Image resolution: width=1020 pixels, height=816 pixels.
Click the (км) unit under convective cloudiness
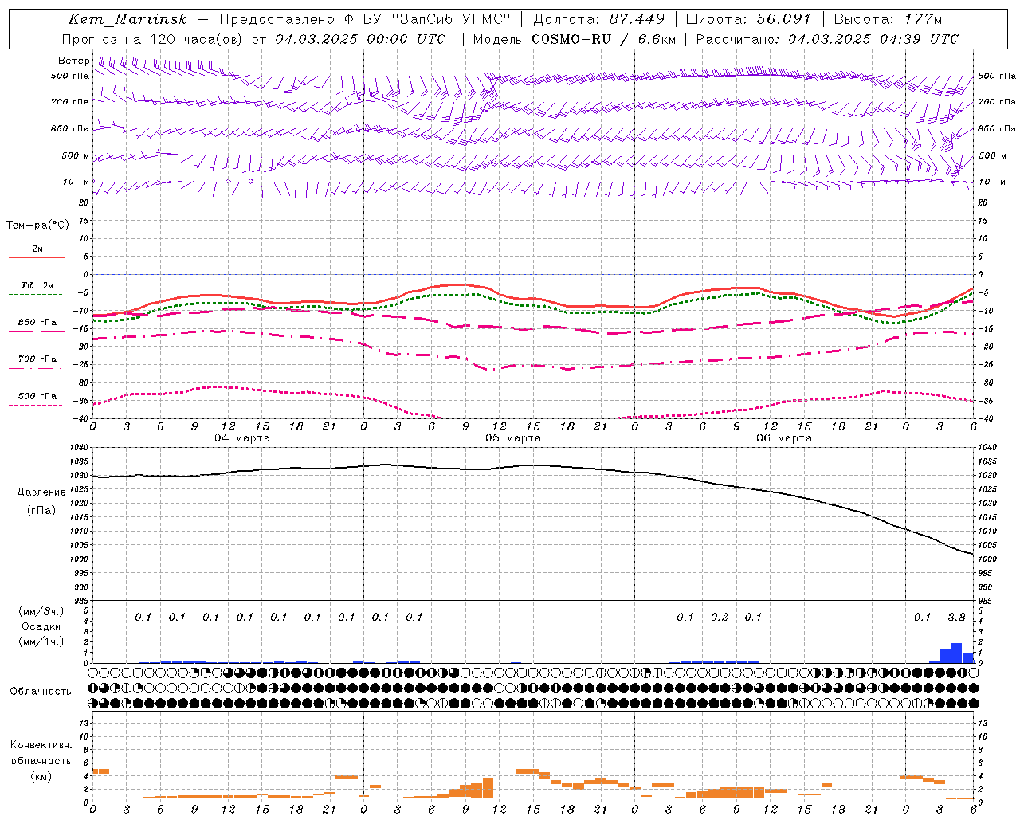[41, 776]
